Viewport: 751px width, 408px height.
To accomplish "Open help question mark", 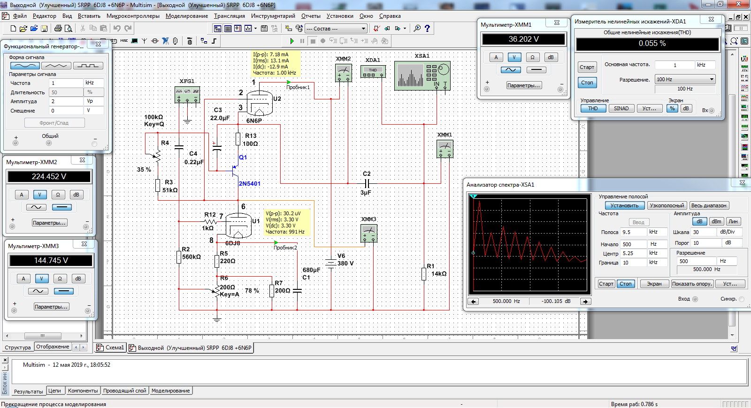I will tap(427, 29).
